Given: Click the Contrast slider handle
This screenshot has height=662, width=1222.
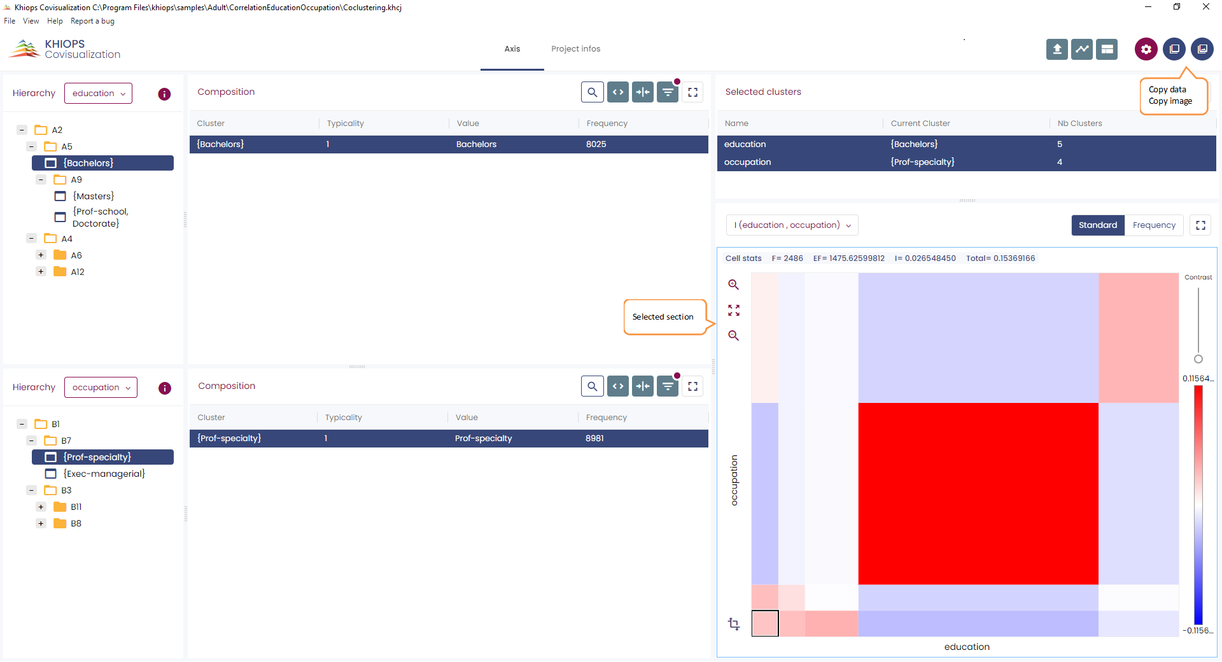Looking at the screenshot, I should (1198, 359).
